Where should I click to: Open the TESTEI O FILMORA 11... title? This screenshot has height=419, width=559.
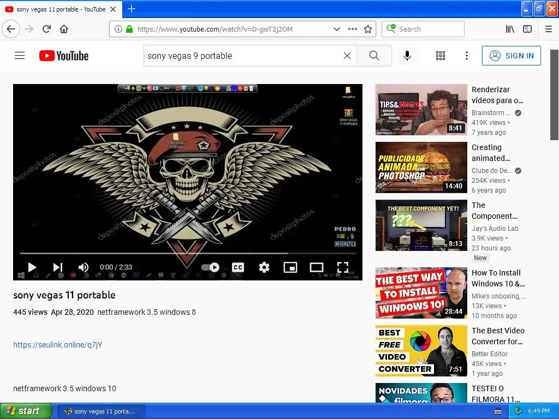point(496,394)
